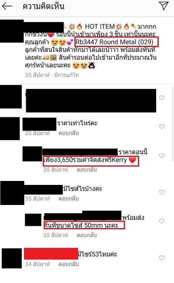Image resolution: width=174 pixels, height=283 pixels.
Task: Open the paper plane share icon
Action: tap(164, 6)
